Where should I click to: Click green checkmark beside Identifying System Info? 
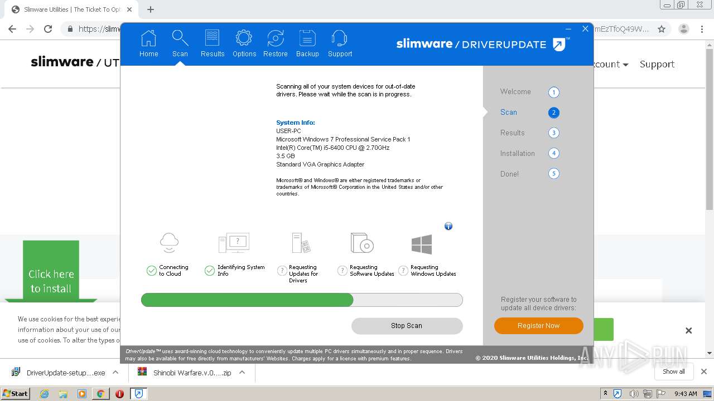click(210, 271)
